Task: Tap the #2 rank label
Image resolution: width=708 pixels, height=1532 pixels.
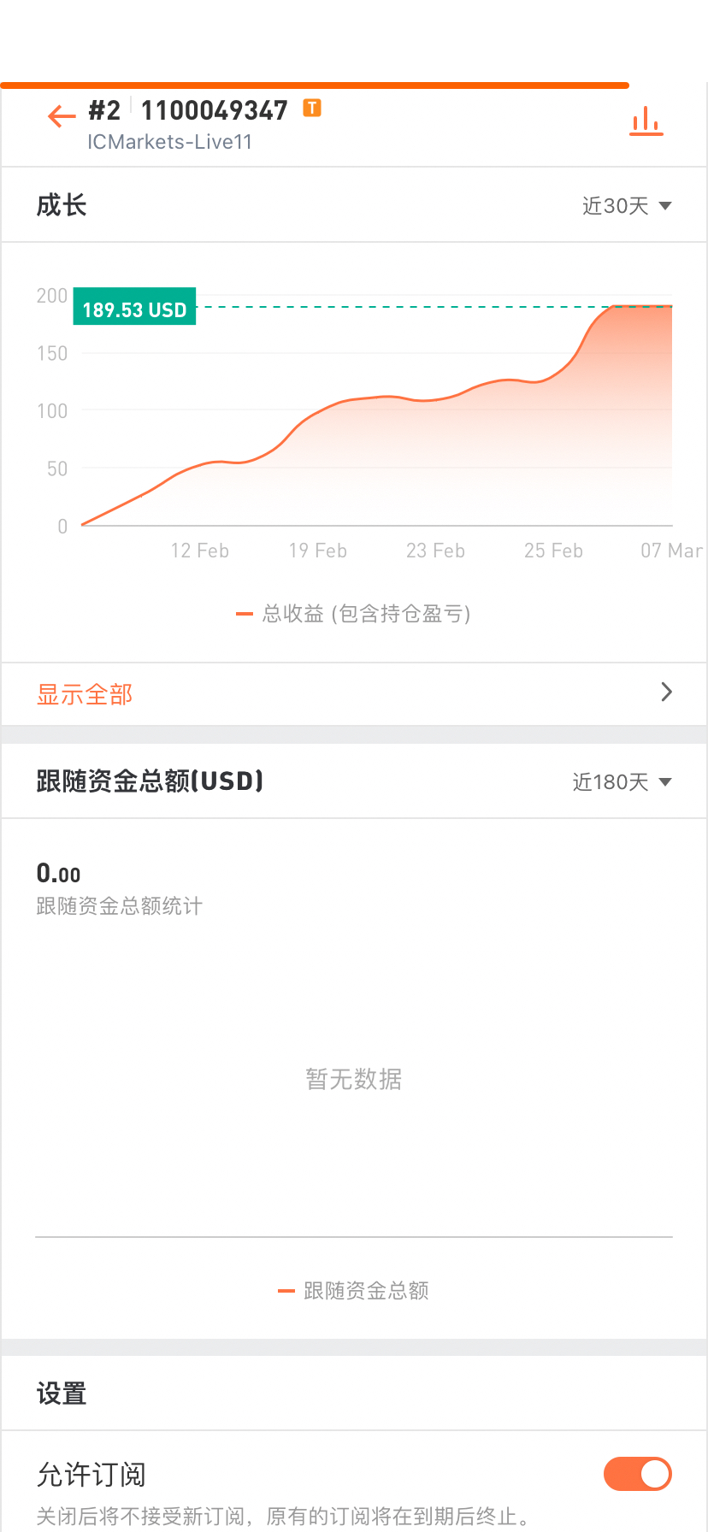Action: [x=104, y=110]
